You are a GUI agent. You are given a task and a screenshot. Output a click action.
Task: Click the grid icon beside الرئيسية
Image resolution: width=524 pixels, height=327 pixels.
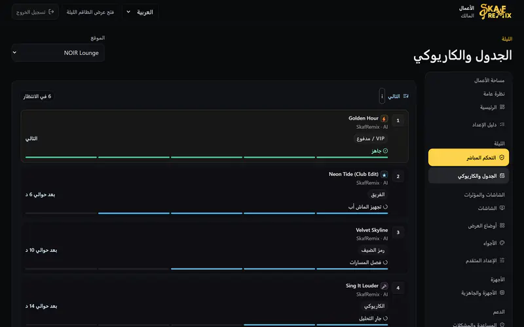coord(502,107)
